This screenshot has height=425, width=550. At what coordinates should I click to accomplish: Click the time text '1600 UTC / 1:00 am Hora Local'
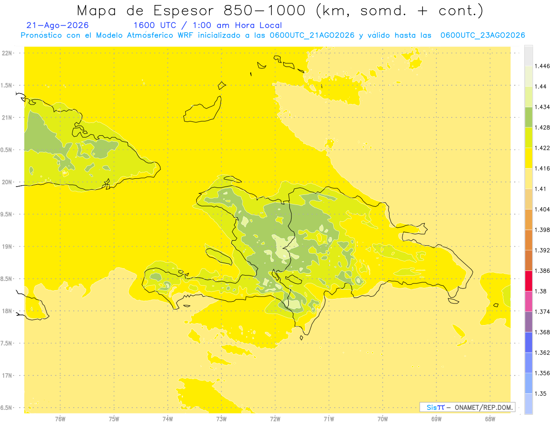[208, 25]
